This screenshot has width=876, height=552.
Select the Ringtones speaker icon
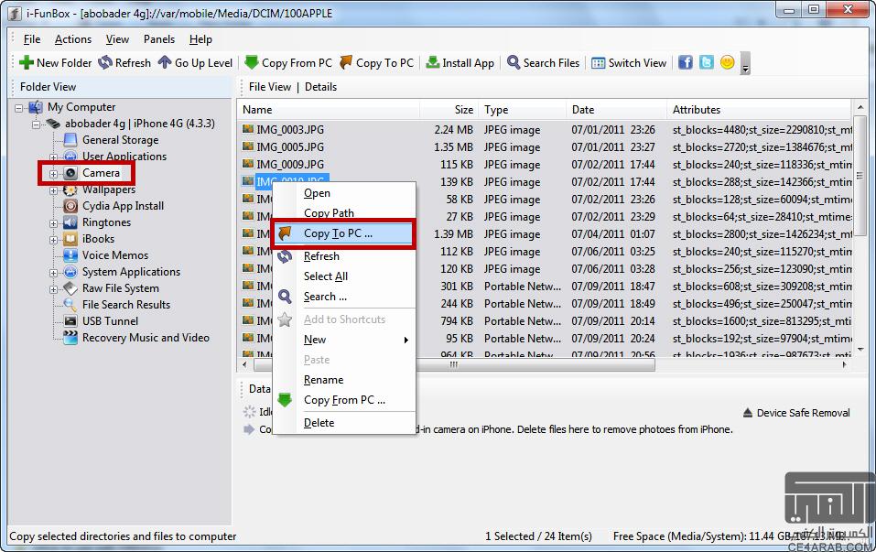point(70,222)
